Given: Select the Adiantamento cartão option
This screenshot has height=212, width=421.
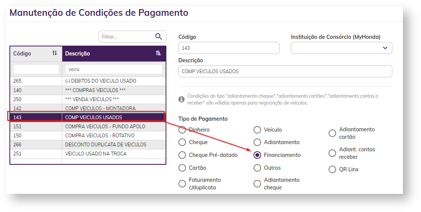Looking at the screenshot, I should (332, 133).
